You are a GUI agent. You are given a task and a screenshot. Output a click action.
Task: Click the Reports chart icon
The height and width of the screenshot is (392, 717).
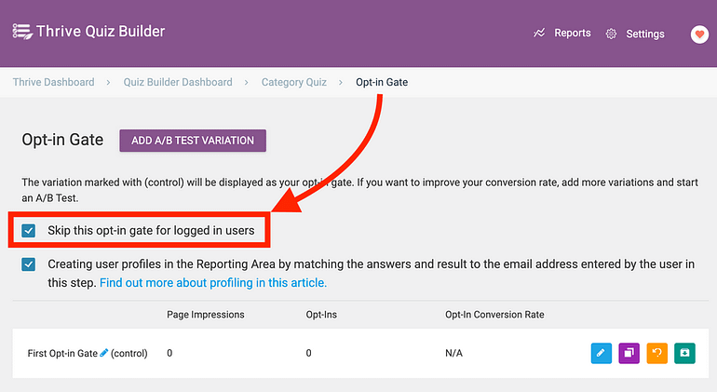point(539,33)
